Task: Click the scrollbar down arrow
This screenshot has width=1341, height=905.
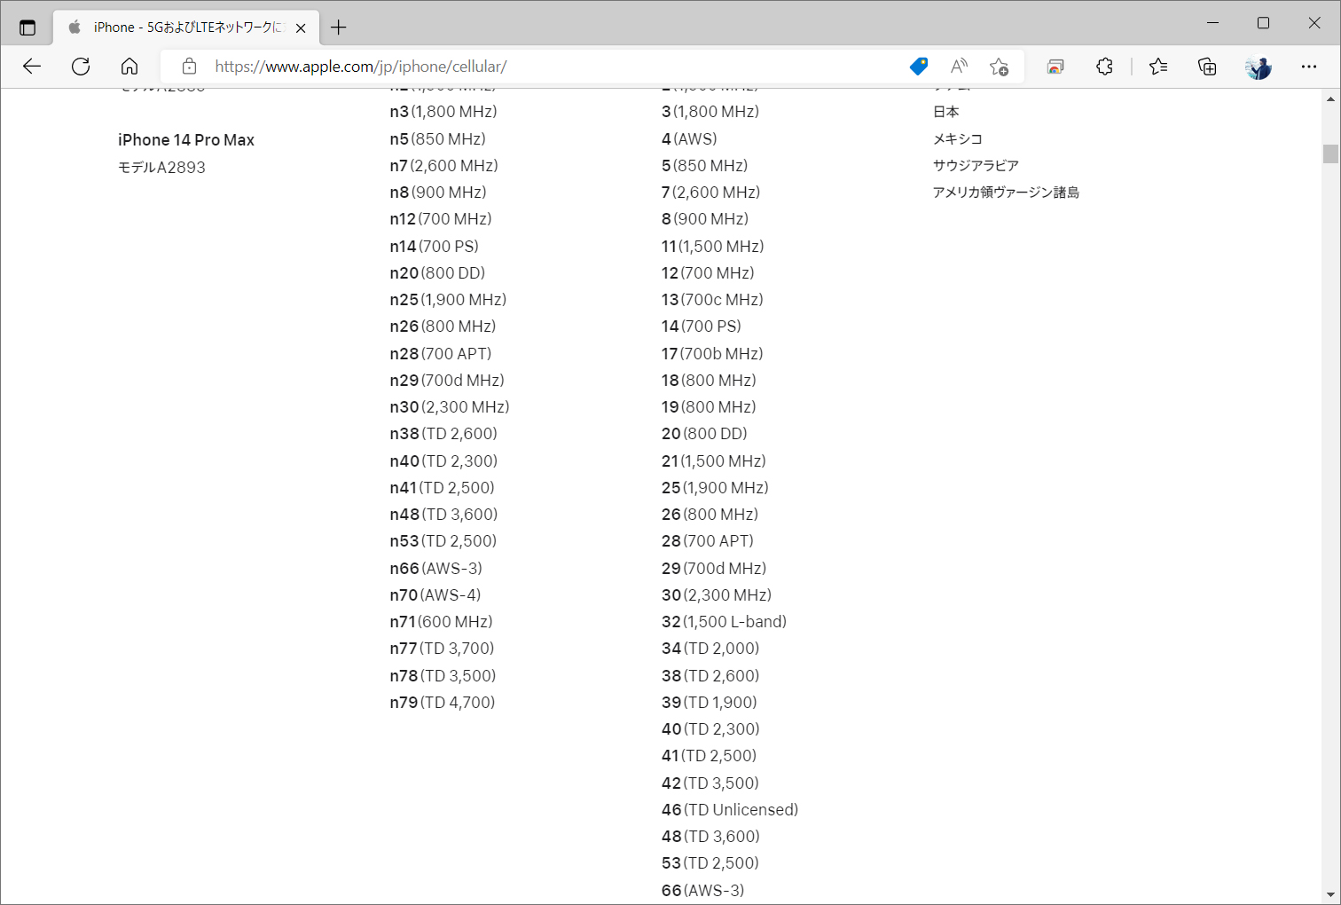Action: pyautogui.click(x=1330, y=894)
